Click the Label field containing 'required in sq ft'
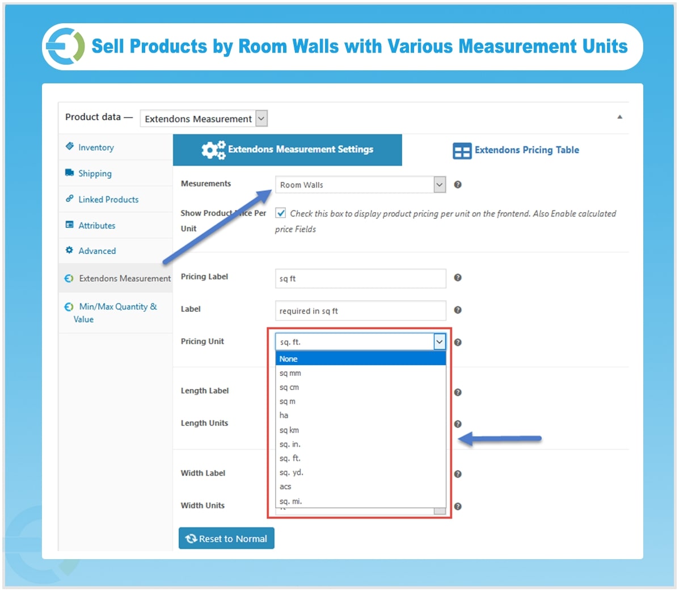 coord(360,311)
